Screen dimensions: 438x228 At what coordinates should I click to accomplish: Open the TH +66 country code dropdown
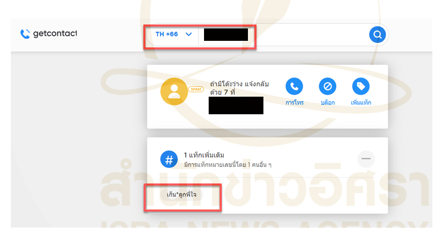(173, 35)
